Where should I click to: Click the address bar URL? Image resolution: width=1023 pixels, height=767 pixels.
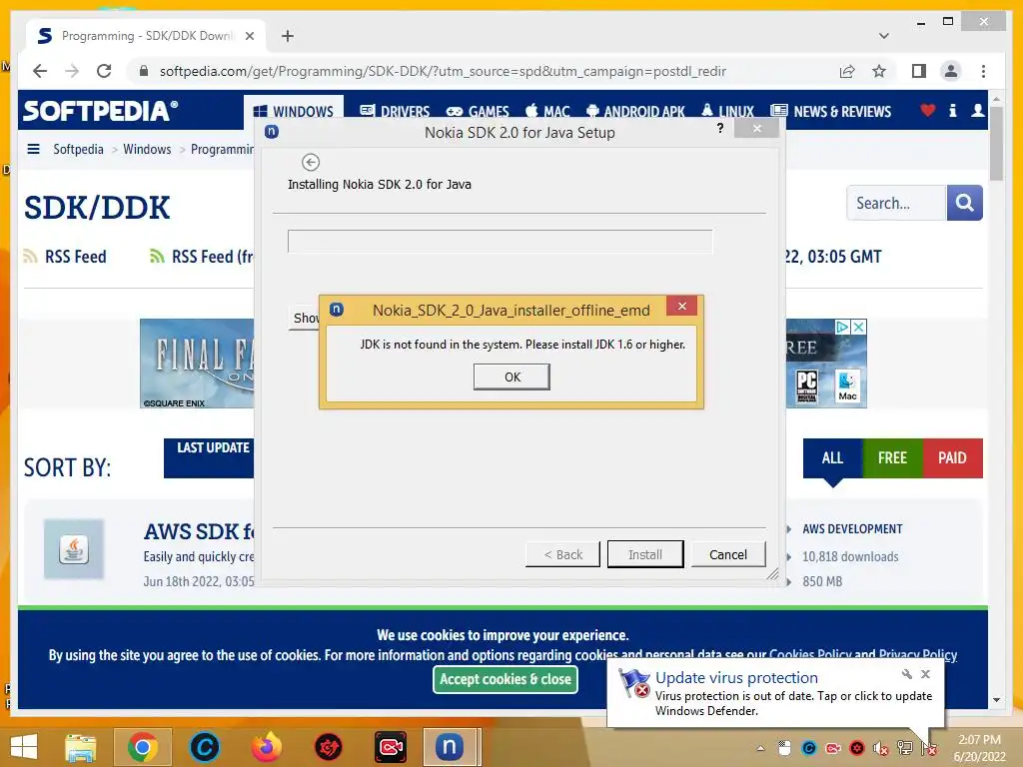(443, 71)
